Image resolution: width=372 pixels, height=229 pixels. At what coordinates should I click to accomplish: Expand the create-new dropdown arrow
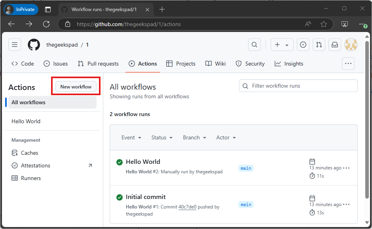click(x=287, y=45)
